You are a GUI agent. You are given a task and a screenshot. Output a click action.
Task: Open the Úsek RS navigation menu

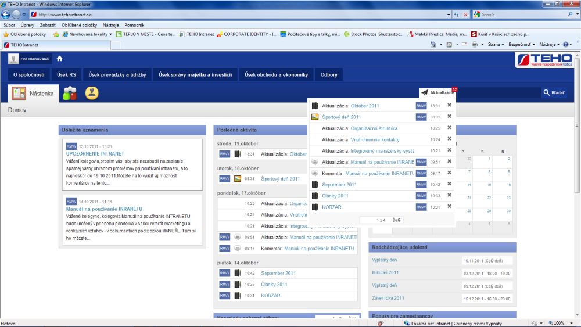coord(66,74)
